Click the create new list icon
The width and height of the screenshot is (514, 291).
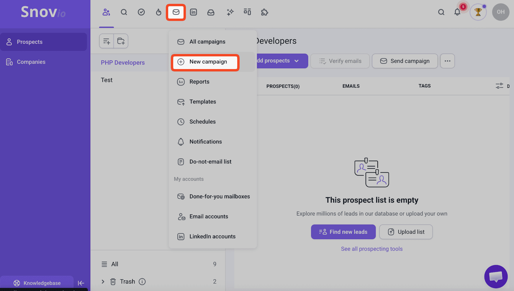click(107, 41)
